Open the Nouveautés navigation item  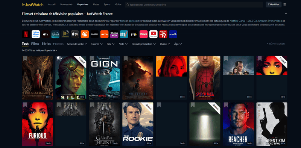point(66,5)
